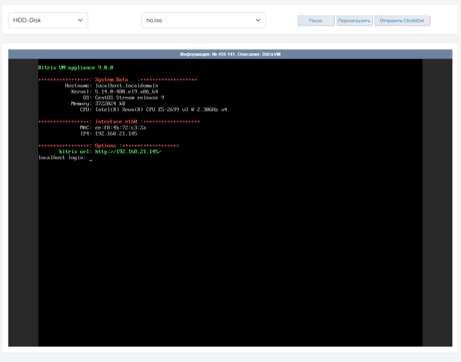This screenshot has height=362, width=461.
Task: Click the chevron arrow in no.iso field
Action: (258, 20)
